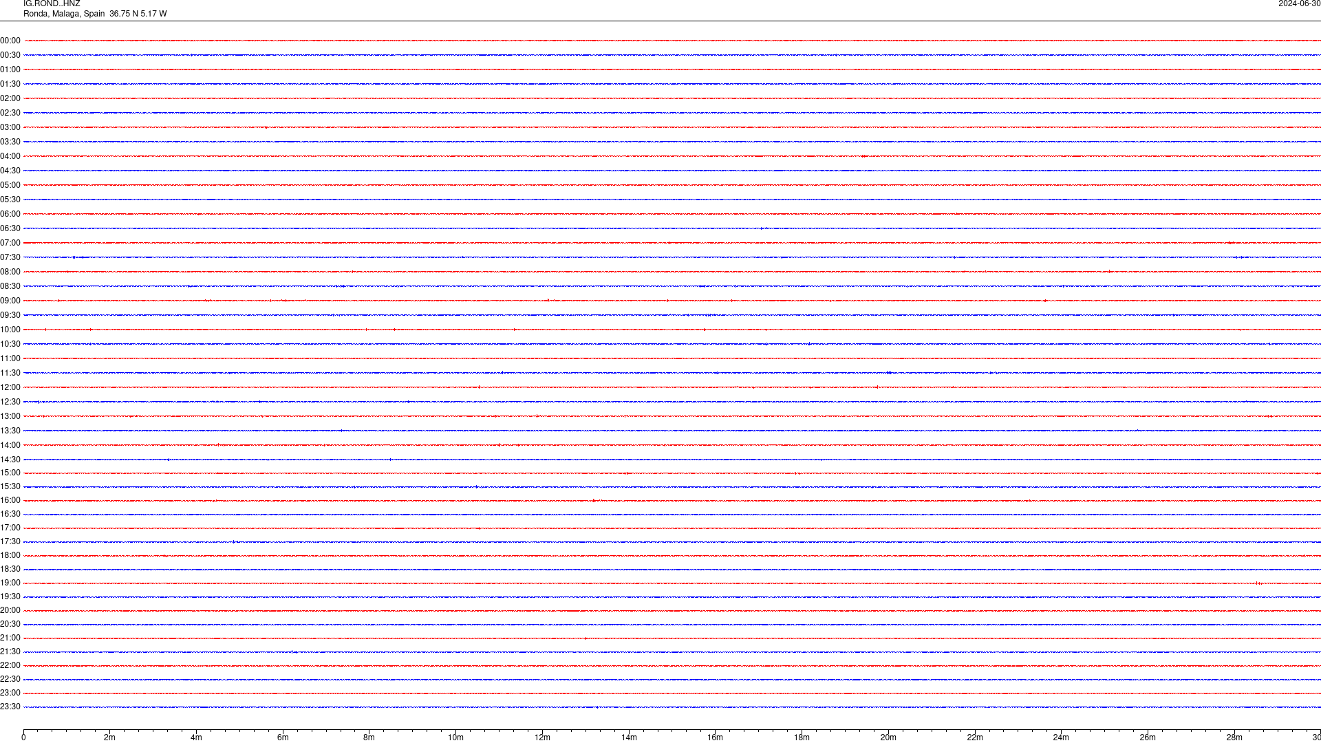
Task: Select the 22:30 time row label
Action: click(x=10, y=679)
